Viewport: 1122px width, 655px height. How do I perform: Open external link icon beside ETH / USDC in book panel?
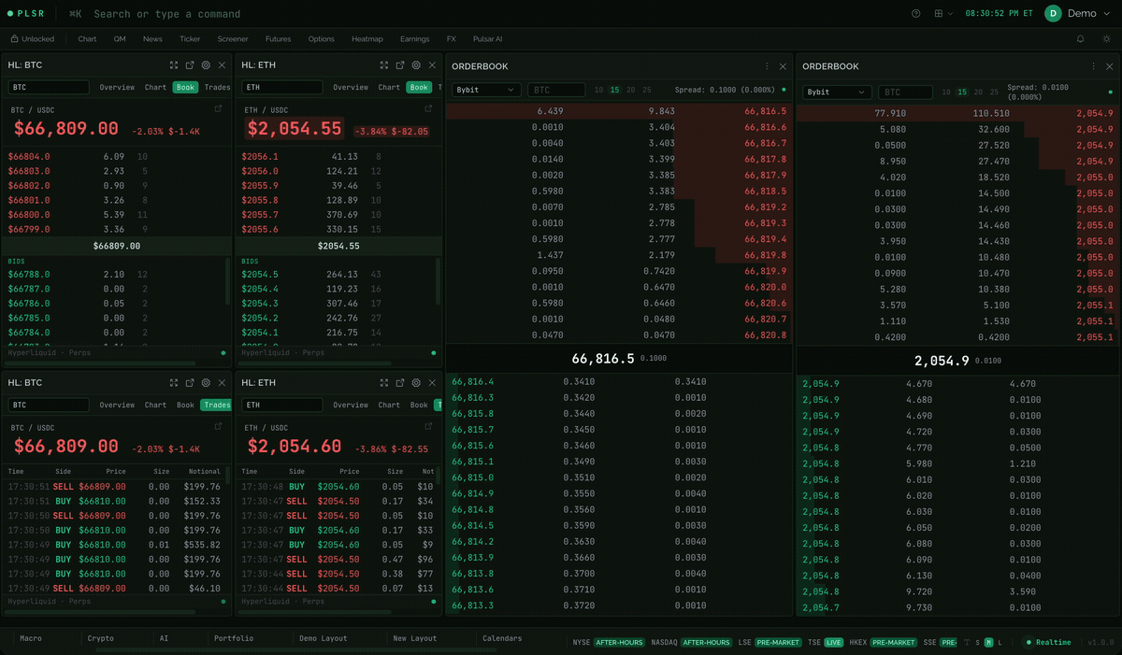[x=428, y=109]
